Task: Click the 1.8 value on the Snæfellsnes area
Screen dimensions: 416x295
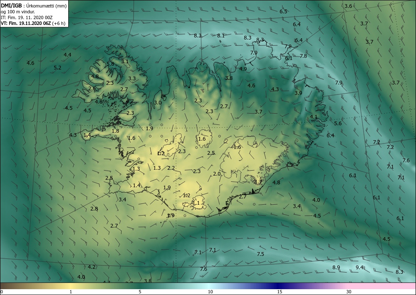Action: tap(115, 131)
